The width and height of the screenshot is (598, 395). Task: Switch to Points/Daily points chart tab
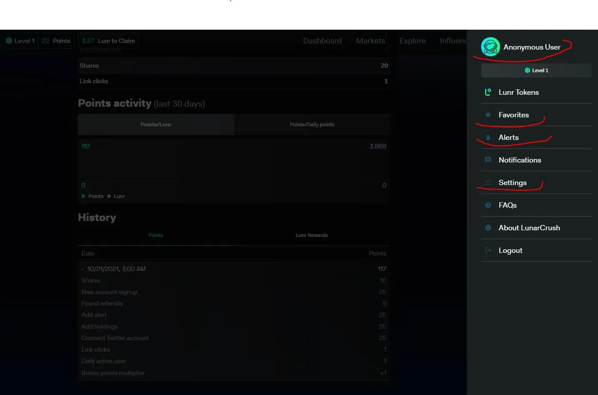click(312, 124)
